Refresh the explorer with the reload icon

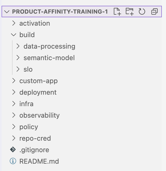(x=142, y=12)
